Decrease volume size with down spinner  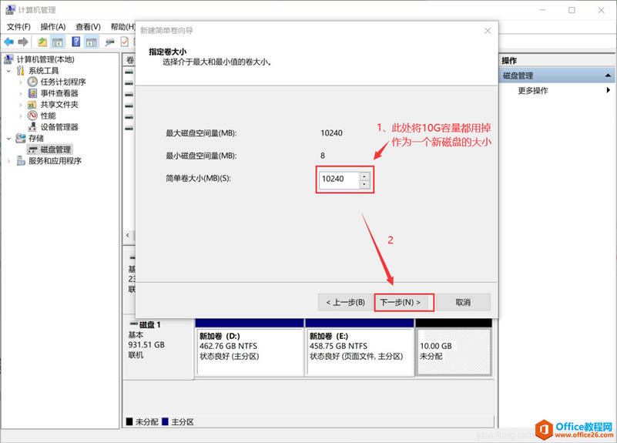point(364,183)
